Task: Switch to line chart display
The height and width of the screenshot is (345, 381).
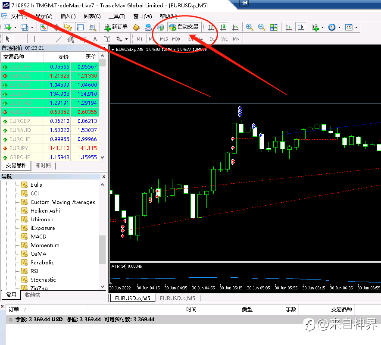Action: (x=235, y=27)
